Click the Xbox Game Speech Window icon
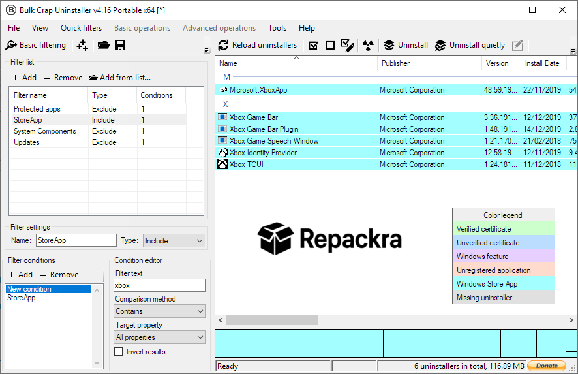The image size is (578, 374). point(222,140)
